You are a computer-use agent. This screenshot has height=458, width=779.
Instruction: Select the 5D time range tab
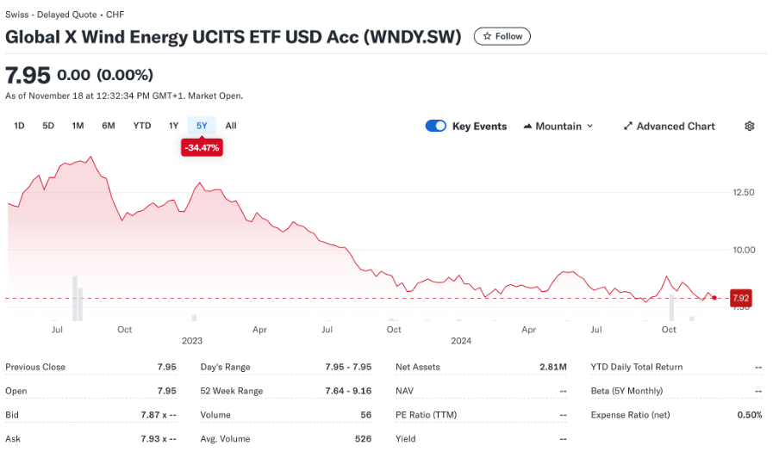[x=48, y=126]
